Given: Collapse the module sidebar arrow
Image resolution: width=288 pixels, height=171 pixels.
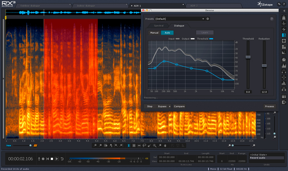Looking at the screenshot, I should pyautogui.click(x=284, y=11).
